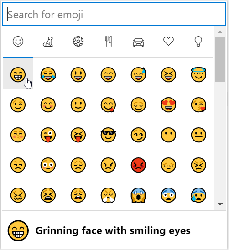The width and height of the screenshot is (229, 251).
Task: Open the objects category with light bulb icon
Action: pos(198,42)
